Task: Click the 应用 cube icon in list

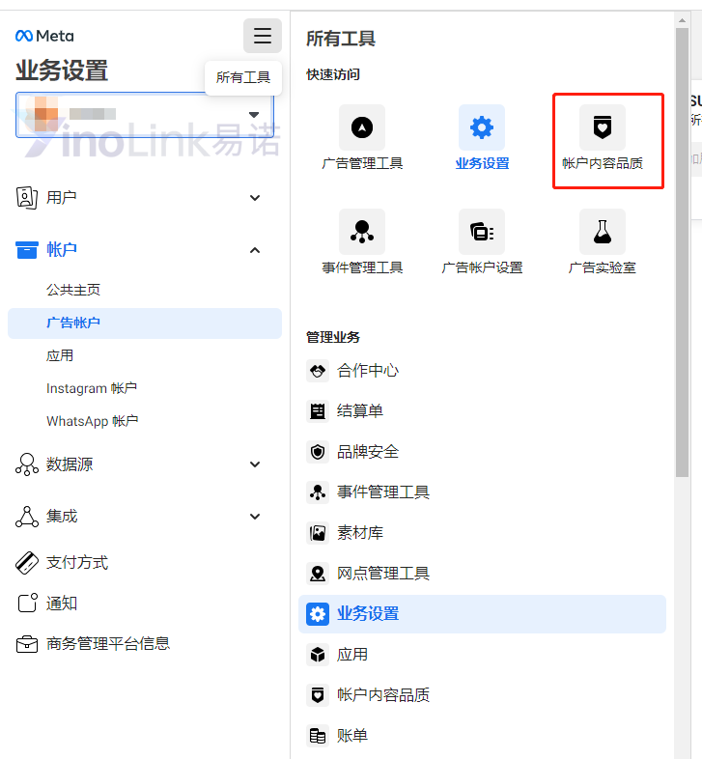Action: [x=318, y=655]
